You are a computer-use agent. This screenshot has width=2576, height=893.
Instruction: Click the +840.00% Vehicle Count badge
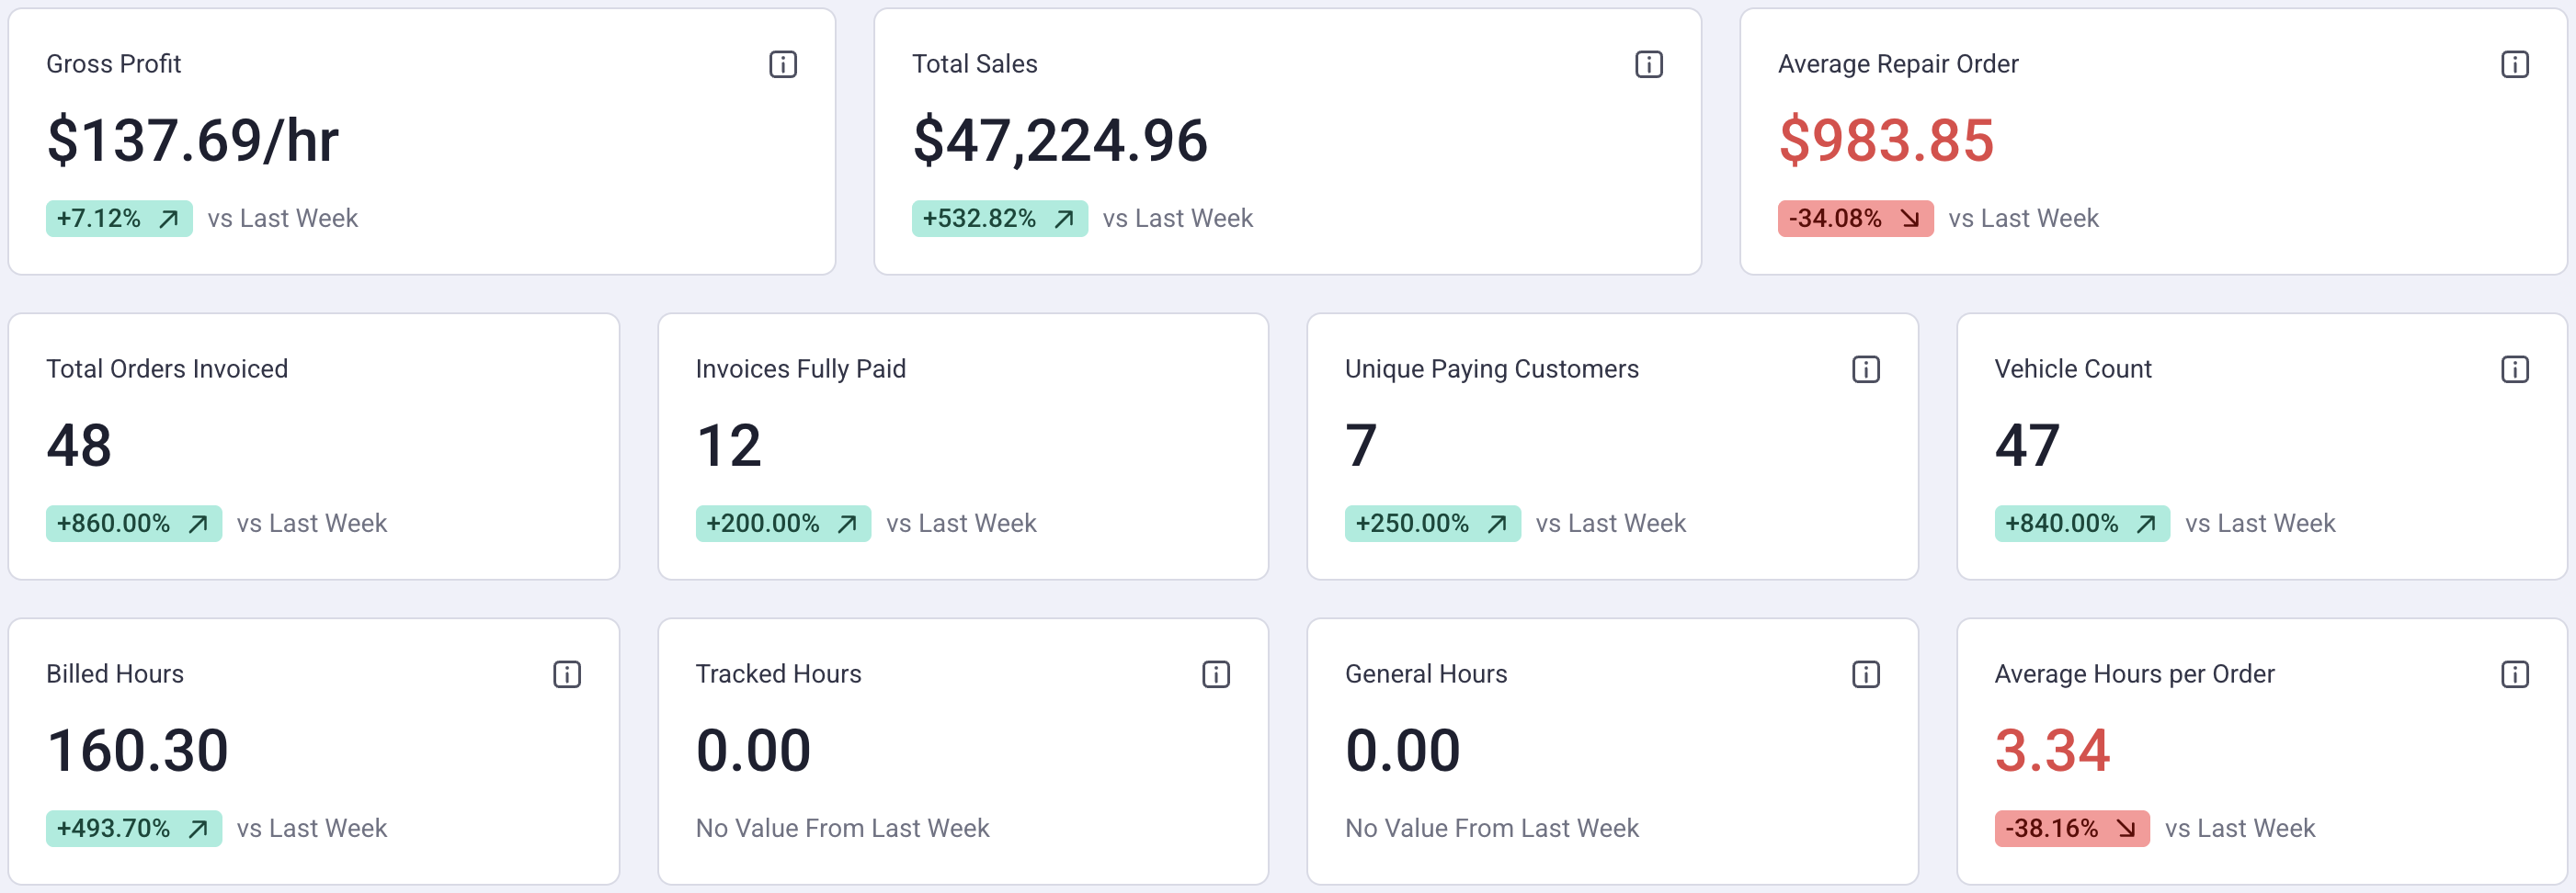[x=2082, y=524]
